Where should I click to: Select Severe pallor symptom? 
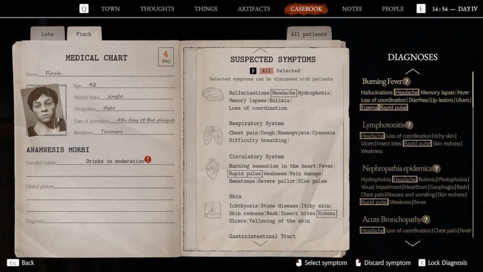(x=276, y=181)
